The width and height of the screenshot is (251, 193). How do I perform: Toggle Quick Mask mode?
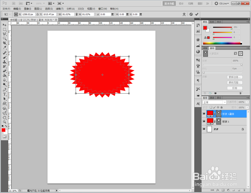tap(5, 137)
